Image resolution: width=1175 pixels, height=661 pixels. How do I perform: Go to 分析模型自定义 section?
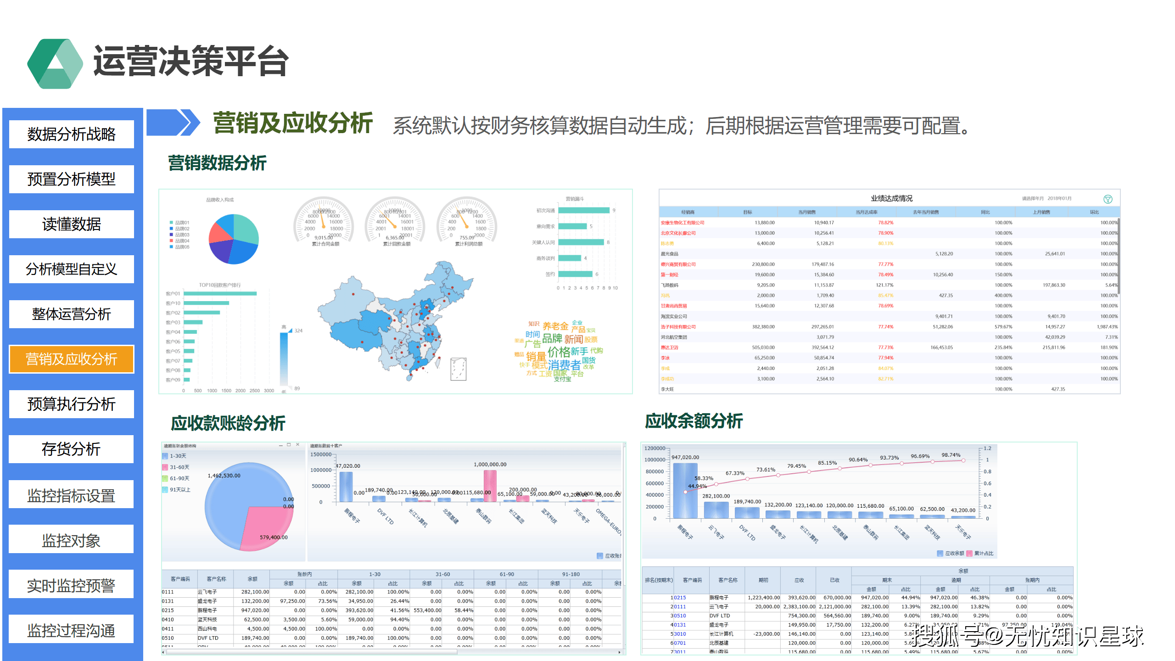[x=72, y=269]
